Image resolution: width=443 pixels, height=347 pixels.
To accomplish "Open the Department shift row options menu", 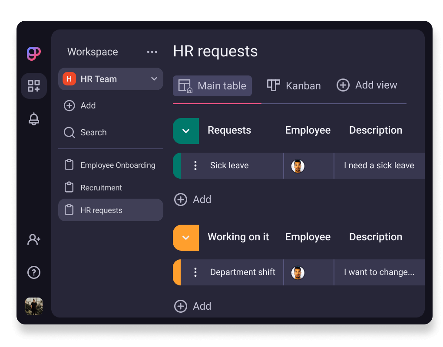I will coord(195,272).
